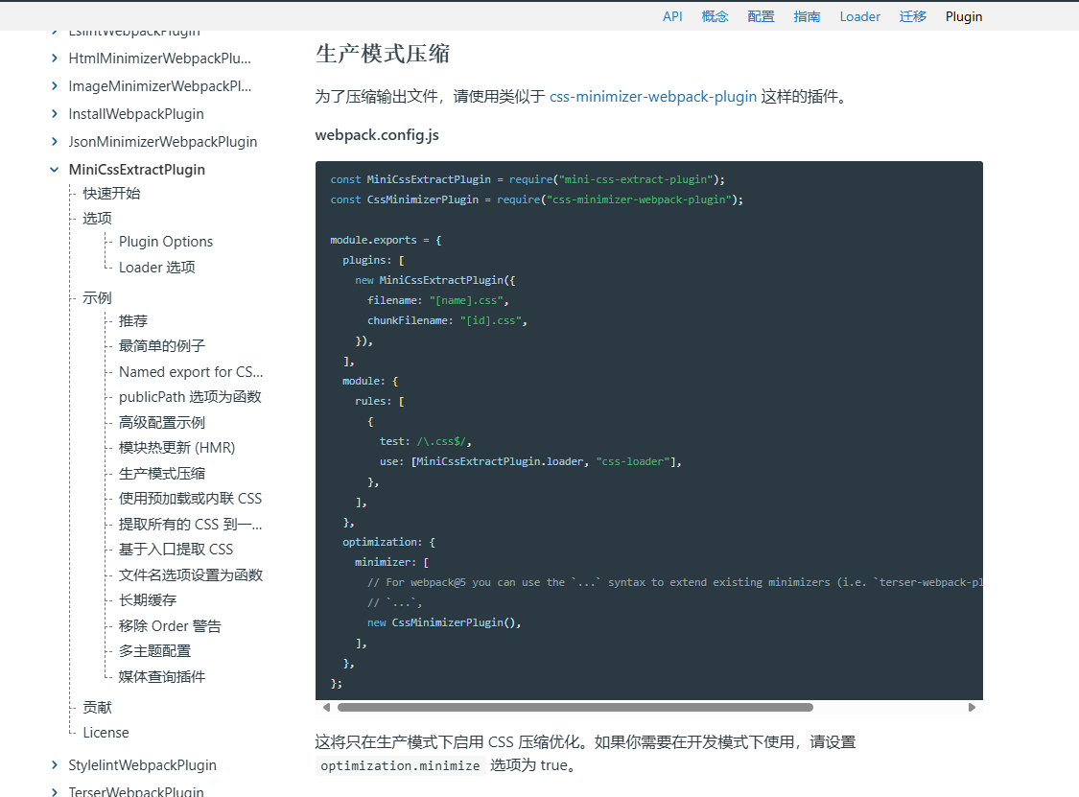Jump to 文件名选项设置为函数
This screenshot has width=1079, height=797.
191,574
